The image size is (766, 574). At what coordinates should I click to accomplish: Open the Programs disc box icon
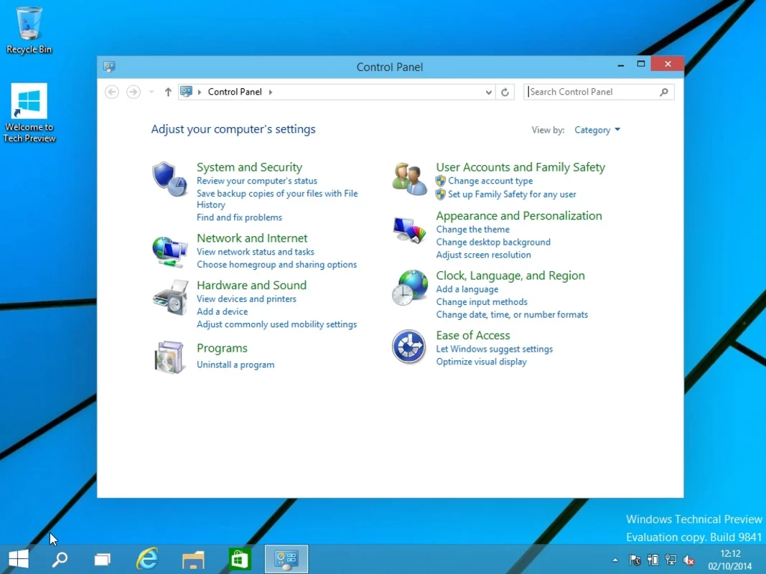169,357
